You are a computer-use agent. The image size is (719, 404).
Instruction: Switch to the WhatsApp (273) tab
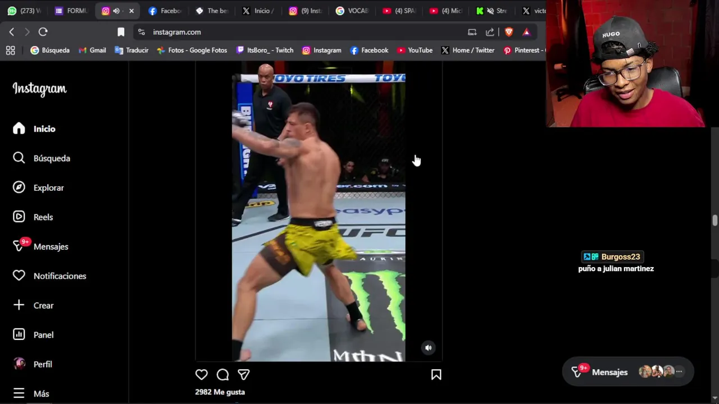tap(24, 11)
